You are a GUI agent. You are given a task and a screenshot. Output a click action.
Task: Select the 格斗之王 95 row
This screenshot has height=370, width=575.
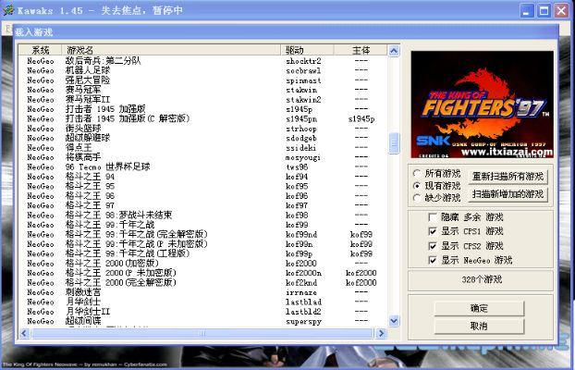tap(202, 186)
